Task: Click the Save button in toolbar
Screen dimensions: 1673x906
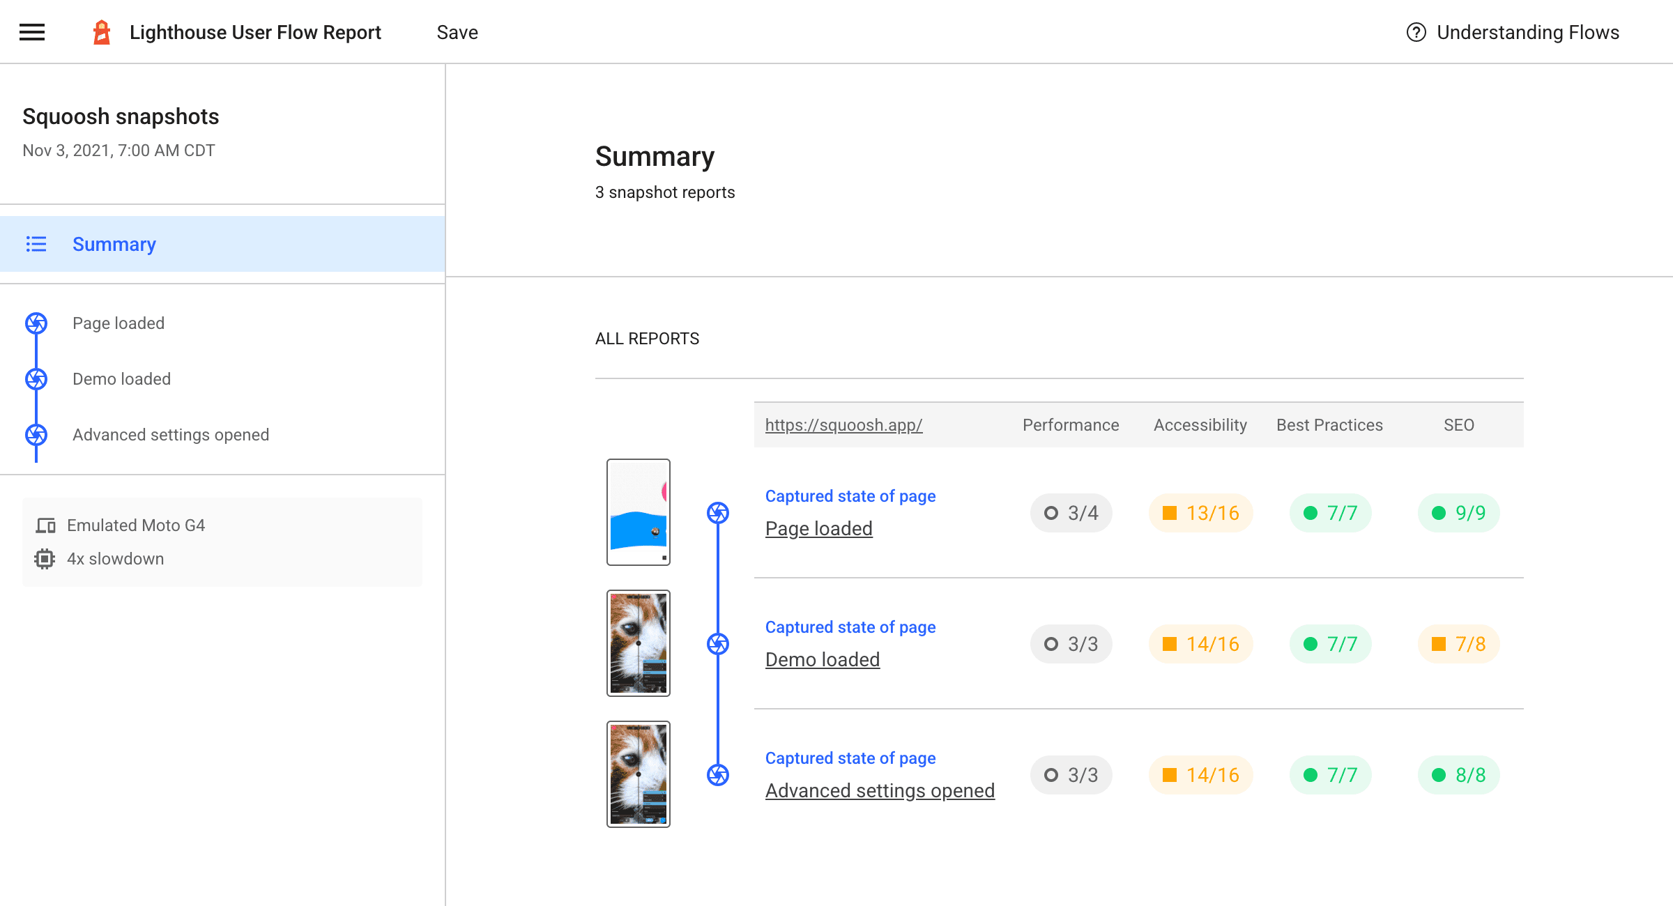Action: click(457, 31)
